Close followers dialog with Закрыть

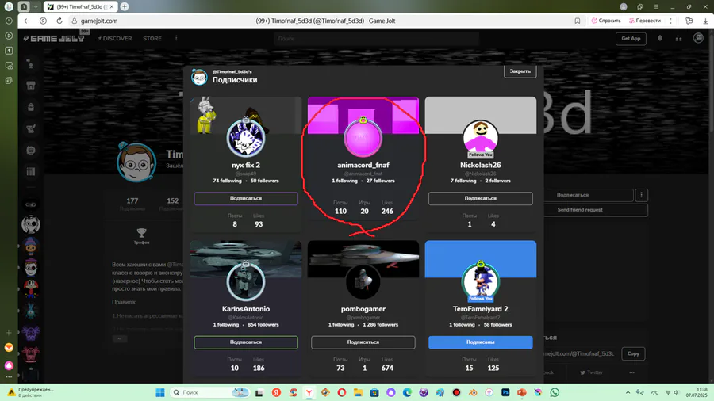click(x=520, y=71)
